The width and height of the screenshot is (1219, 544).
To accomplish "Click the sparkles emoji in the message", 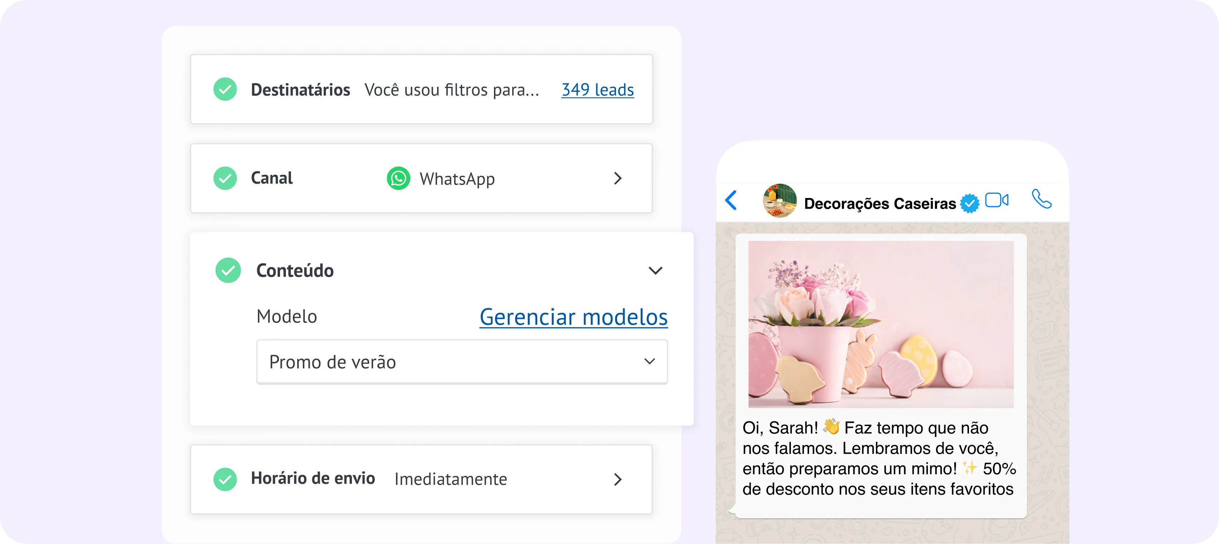I will pyautogui.click(x=970, y=468).
